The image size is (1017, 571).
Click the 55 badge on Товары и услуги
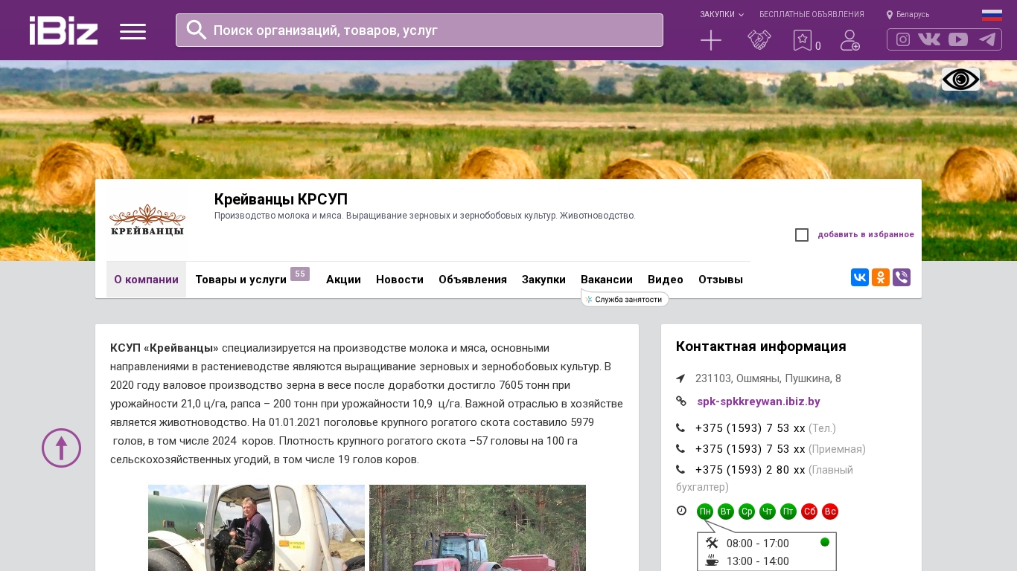pyautogui.click(x=300, y=274)
